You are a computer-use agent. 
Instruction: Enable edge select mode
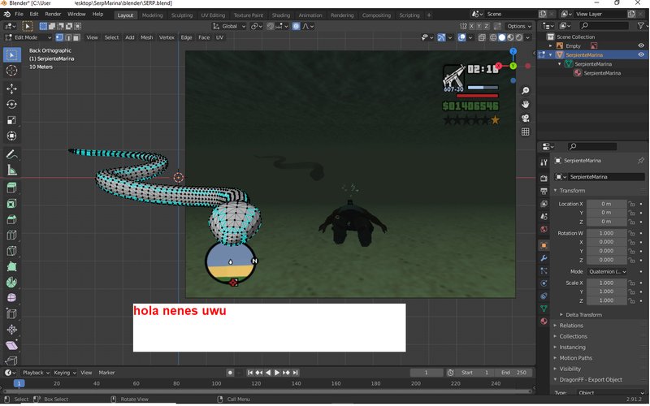click(x=68, y=37)
